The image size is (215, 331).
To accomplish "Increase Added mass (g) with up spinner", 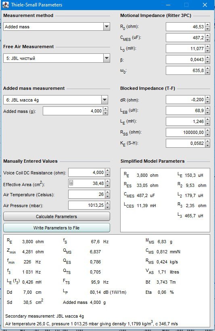I will click(x=106, y=109).
